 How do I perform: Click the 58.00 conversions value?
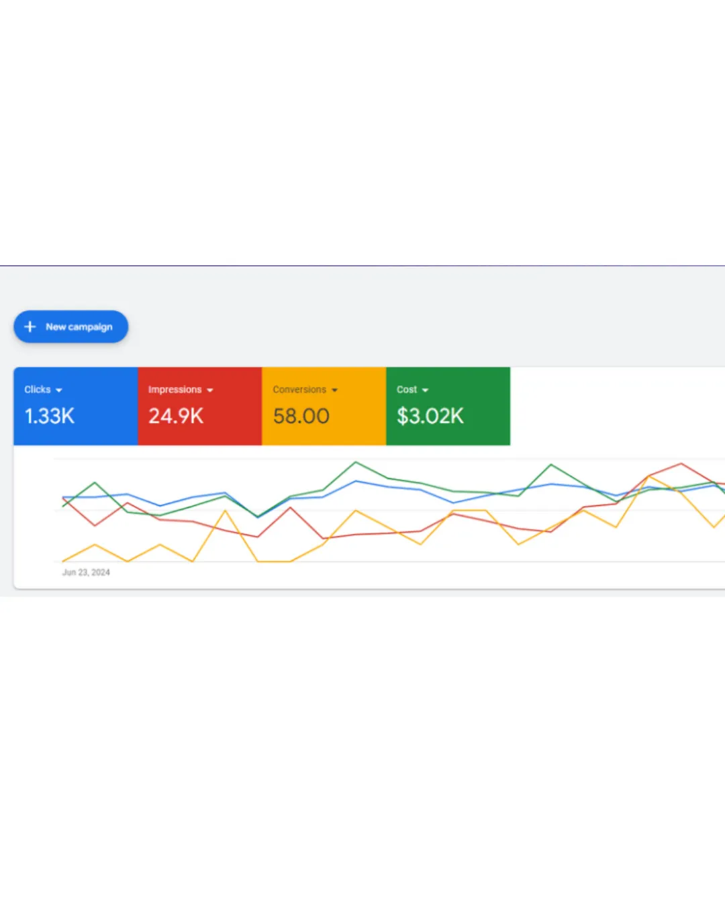301,416
